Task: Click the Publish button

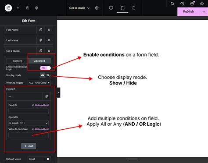Action: click(189, 12)
